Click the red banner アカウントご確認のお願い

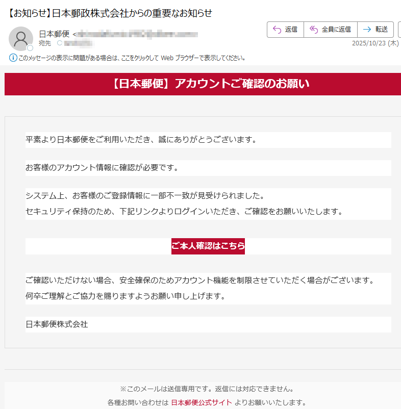tap(203, 84)
